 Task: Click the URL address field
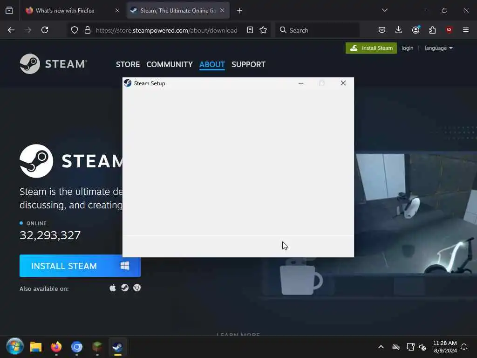pyautogui.click(x=166, y=30)
